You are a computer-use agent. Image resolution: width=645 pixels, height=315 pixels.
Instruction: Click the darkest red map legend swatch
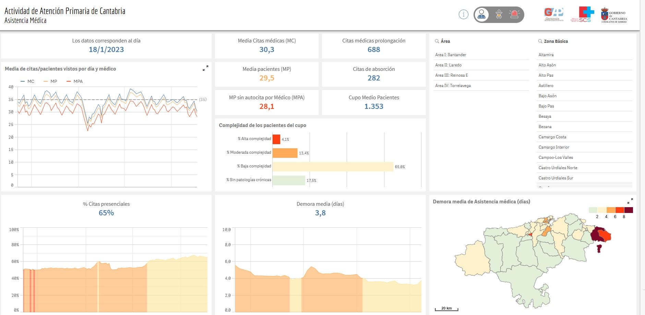(629, 210)
